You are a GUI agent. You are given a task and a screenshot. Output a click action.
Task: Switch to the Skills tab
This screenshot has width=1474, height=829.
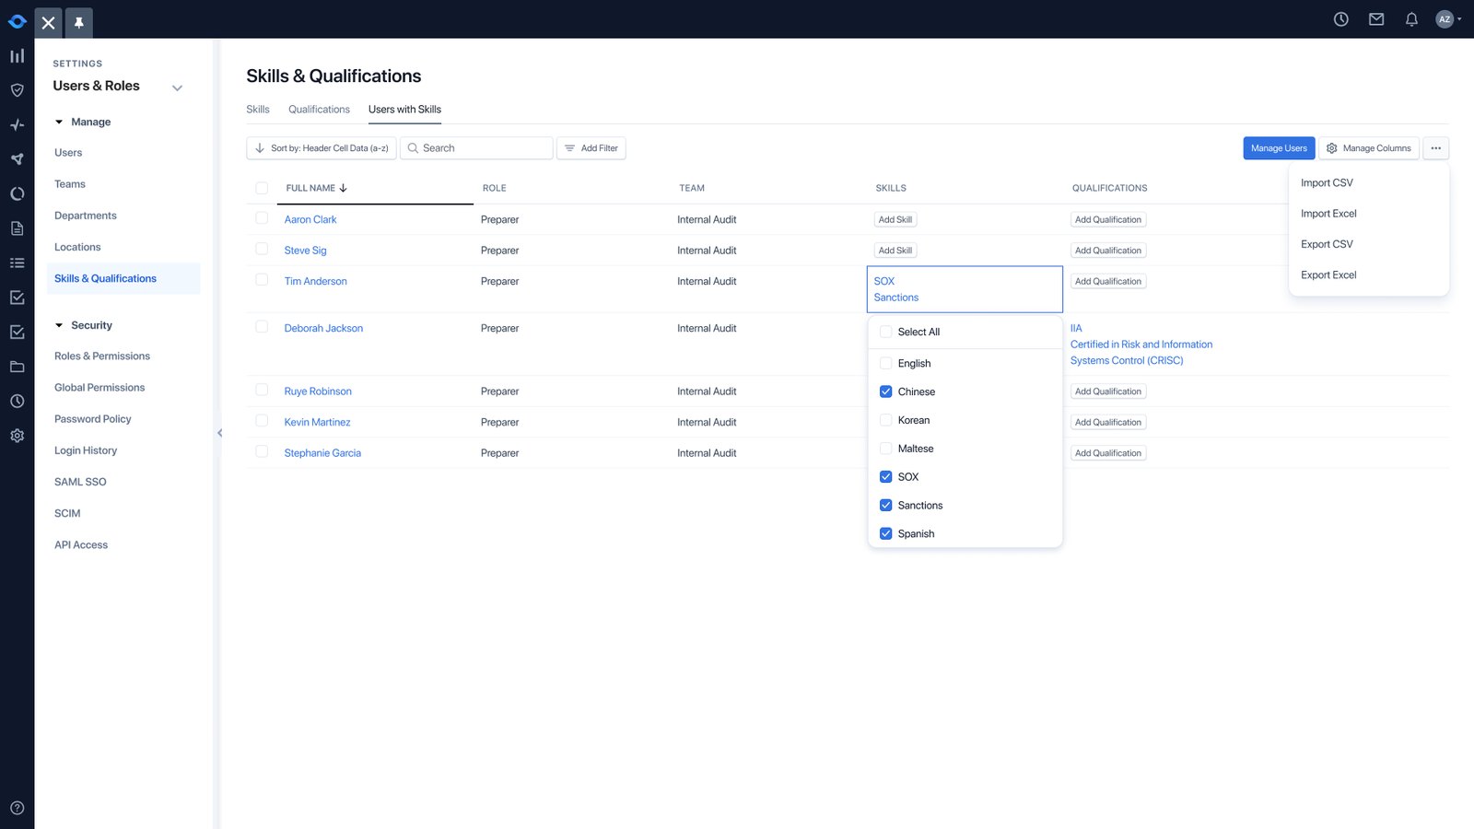tap(258, 110)
